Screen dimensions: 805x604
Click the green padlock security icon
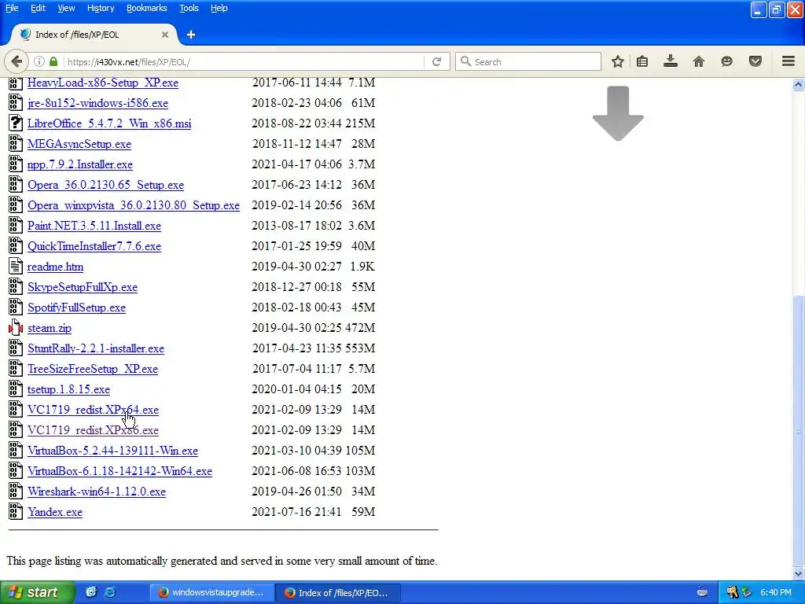tap(53, 61)
